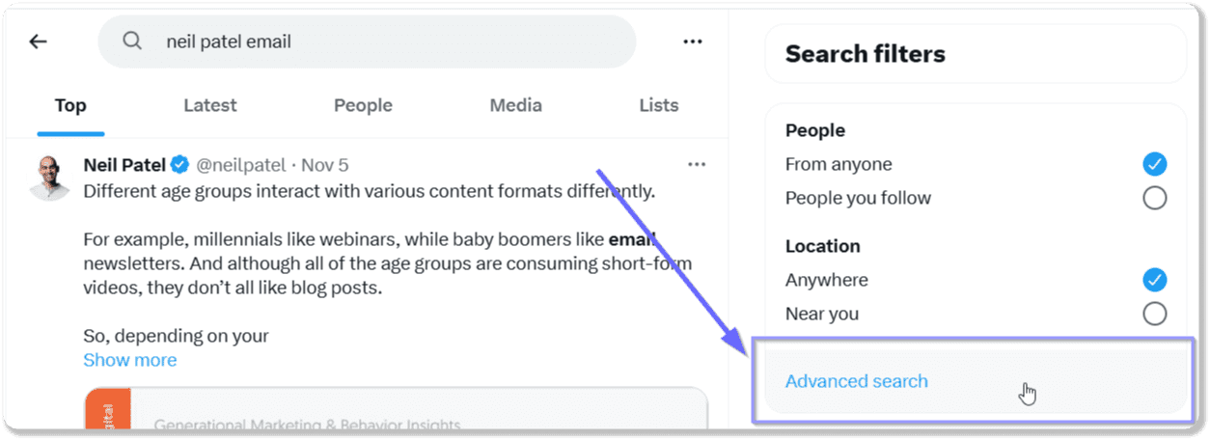
Task: Click Neil Patel's profile avatar
Action: 50,178
